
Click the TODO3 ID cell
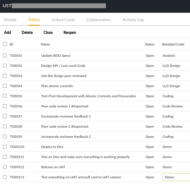coord(16,76)
